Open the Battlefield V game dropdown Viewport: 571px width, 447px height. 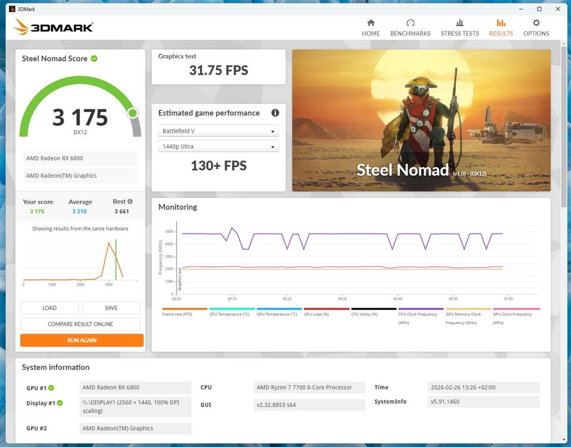coord(219,131)
